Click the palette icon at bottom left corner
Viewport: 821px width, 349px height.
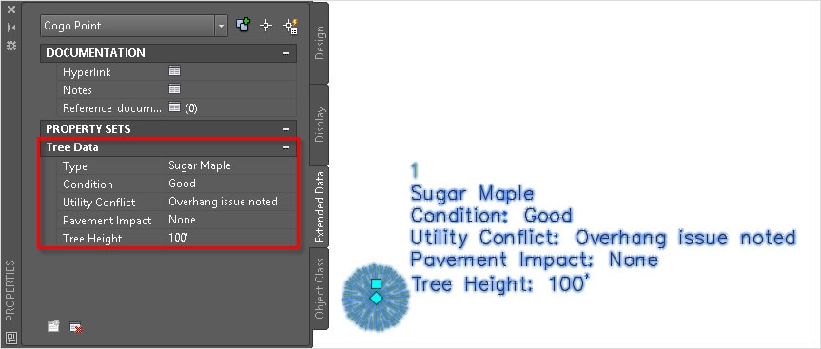(11, 337)
